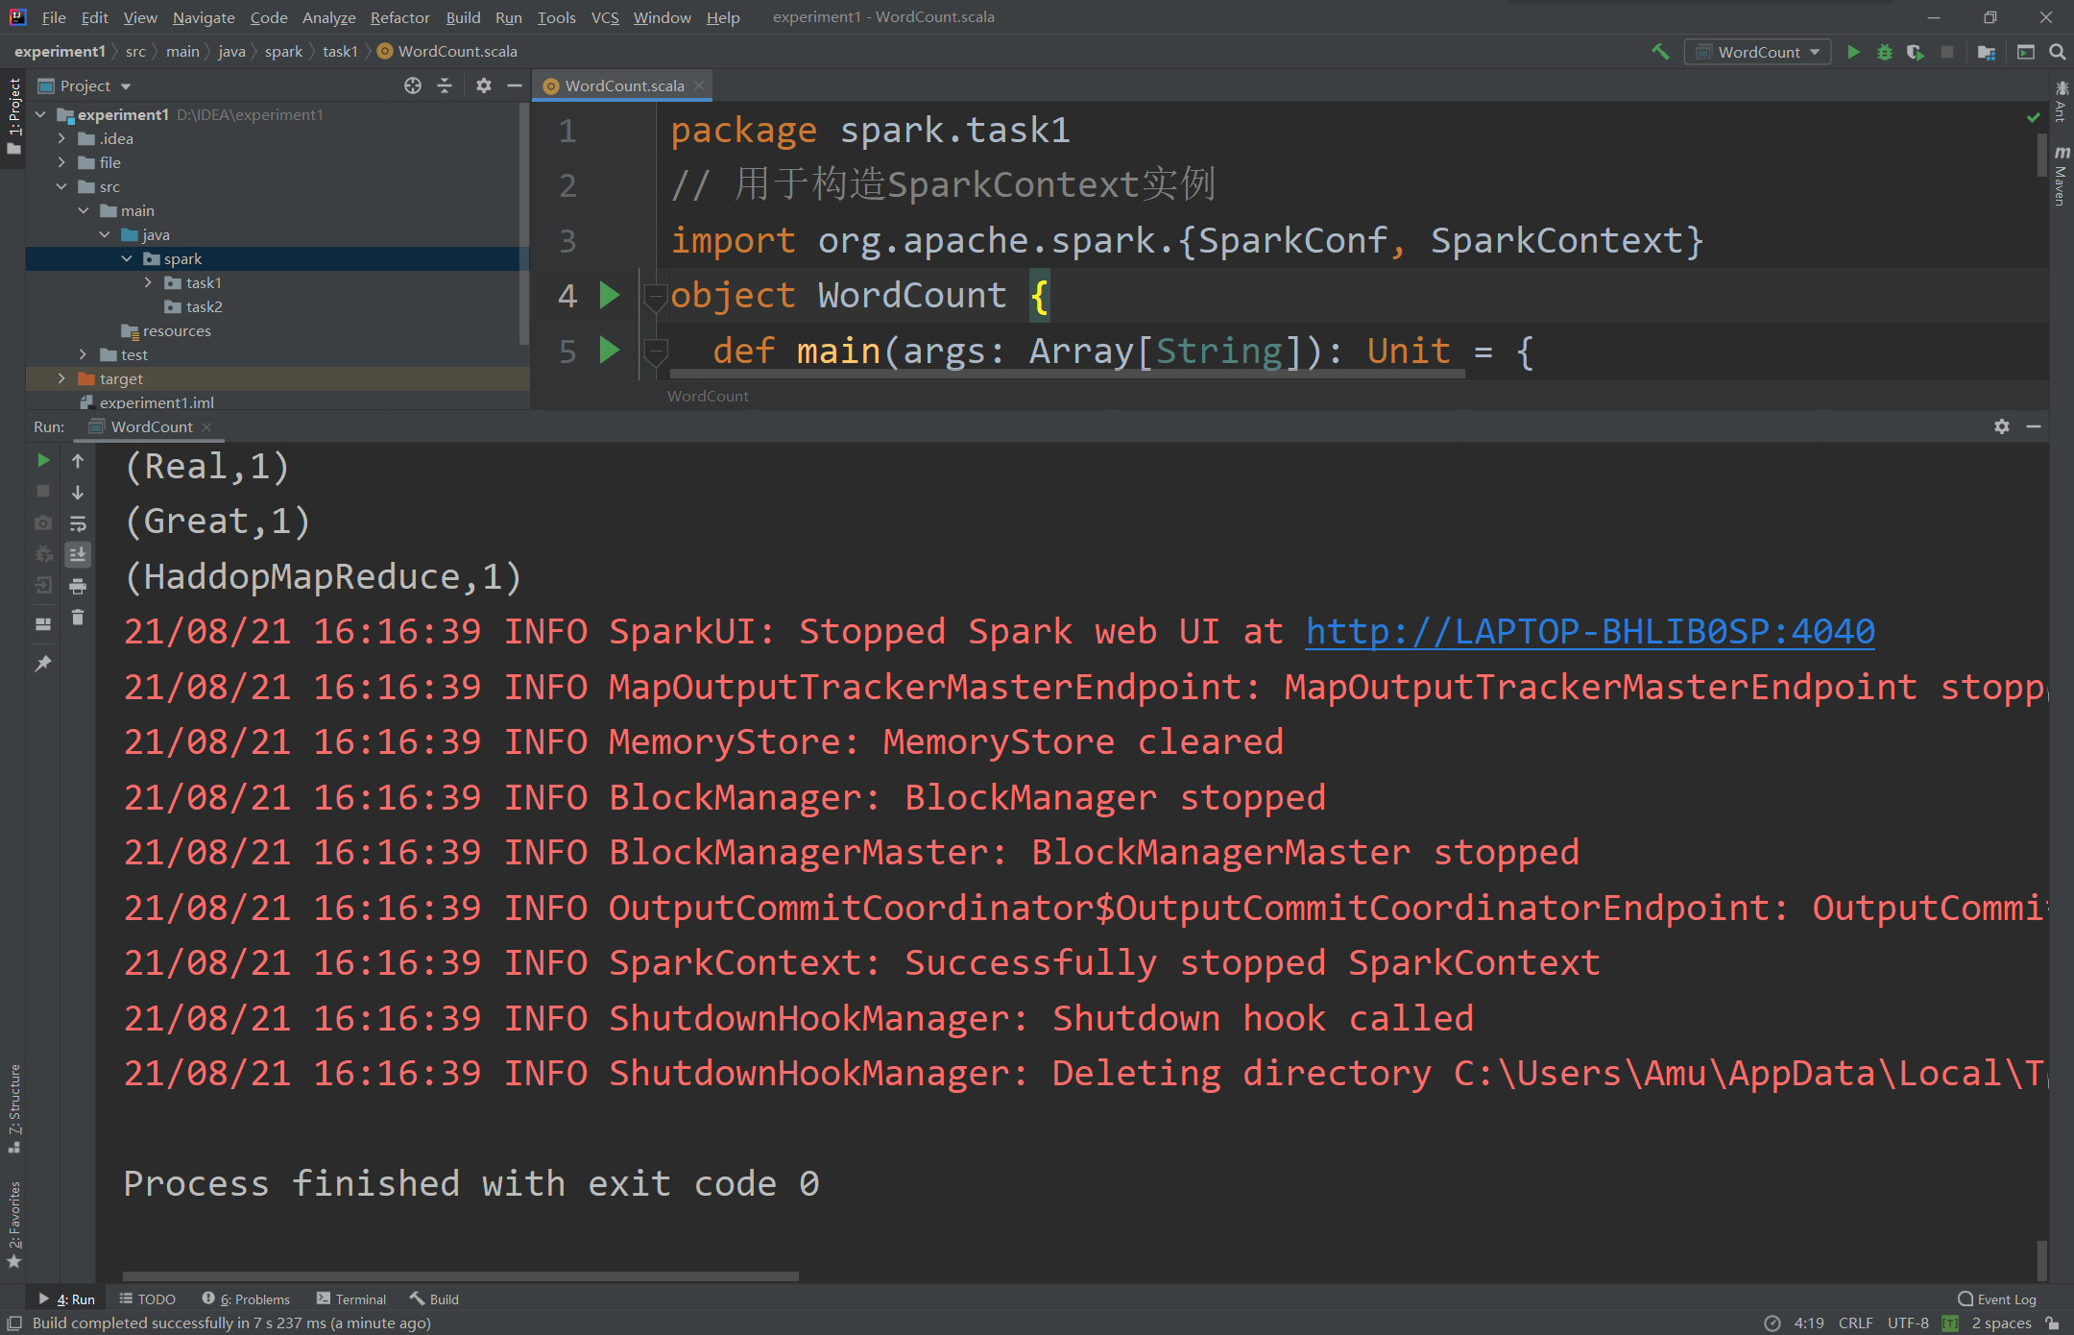Screen dimensions: 2074x1335
Task: Toggle the Structure side panel
Action: point(14,1108)
